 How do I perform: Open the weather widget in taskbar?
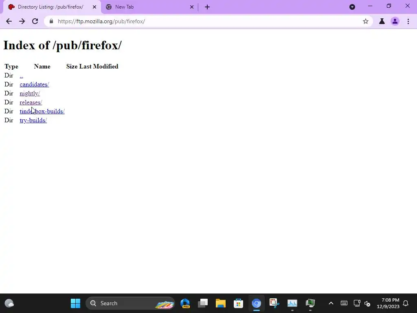click(x=9, y=303)
